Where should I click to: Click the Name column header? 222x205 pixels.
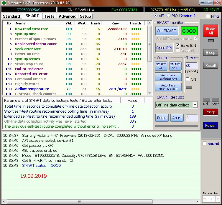click(x=37, y=23)
